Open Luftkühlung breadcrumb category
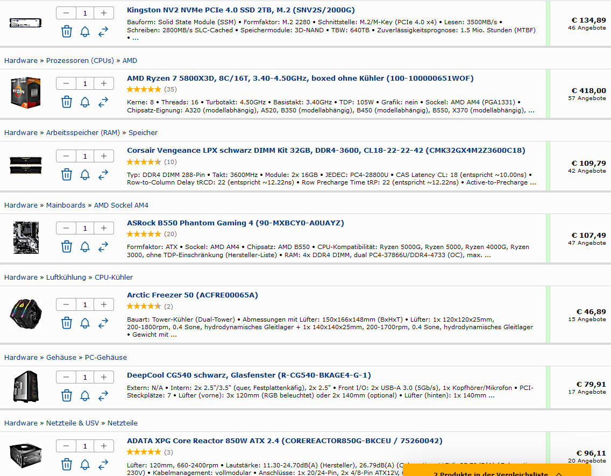The image size is (611, 476). (x=66, y=278)
